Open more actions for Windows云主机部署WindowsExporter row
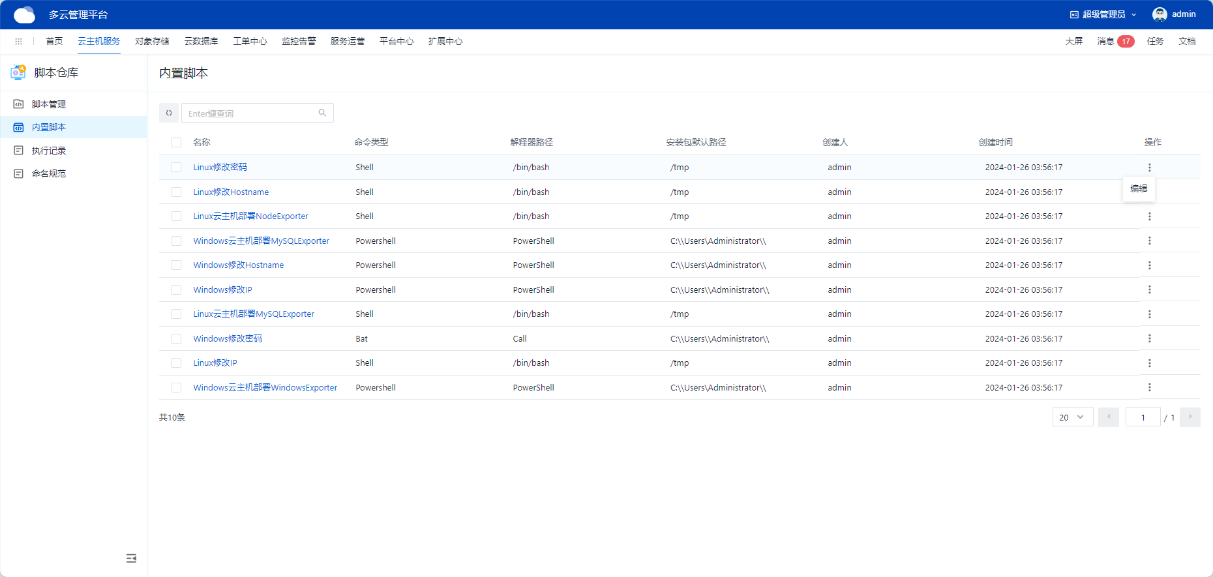The width and height of the screenshot is (1213, 577). coord(1150,387)
